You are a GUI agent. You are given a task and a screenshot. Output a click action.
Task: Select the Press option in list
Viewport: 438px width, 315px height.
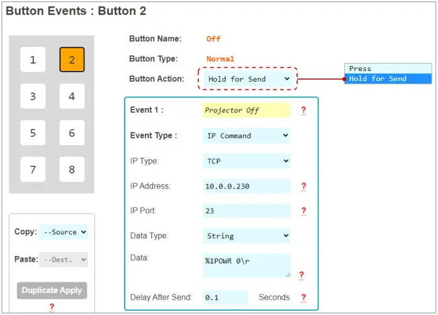click(388, 69)
